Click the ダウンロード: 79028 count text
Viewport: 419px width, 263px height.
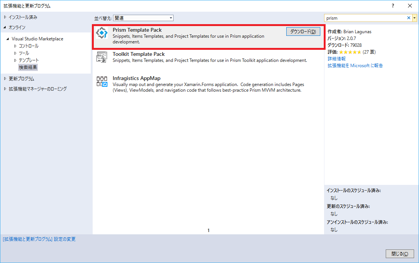click(x=345, y=45)
